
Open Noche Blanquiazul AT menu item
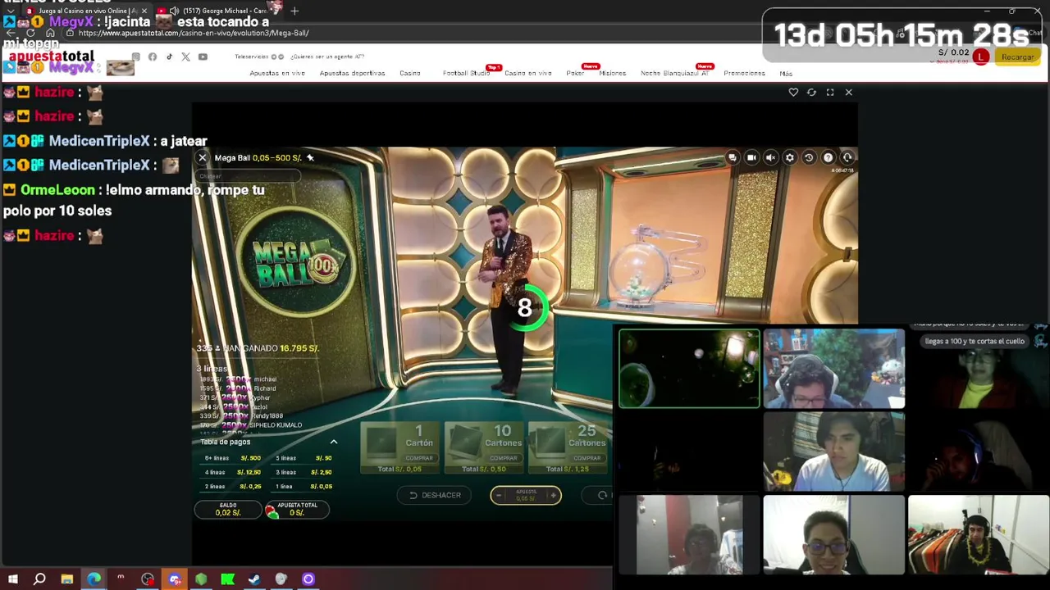coord(674,73)
